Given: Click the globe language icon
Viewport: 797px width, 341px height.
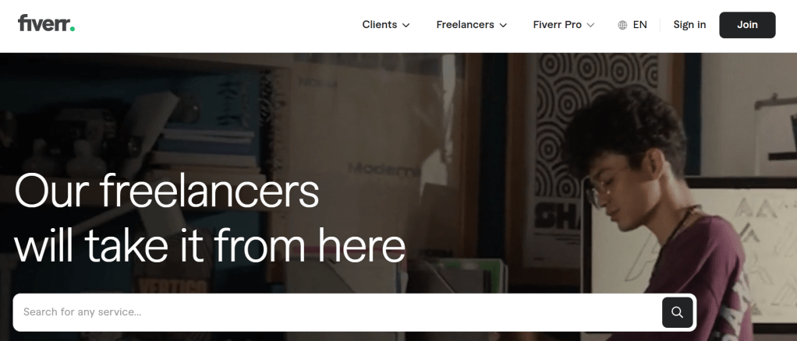Looking at the screenshot, I should [622, 25].
